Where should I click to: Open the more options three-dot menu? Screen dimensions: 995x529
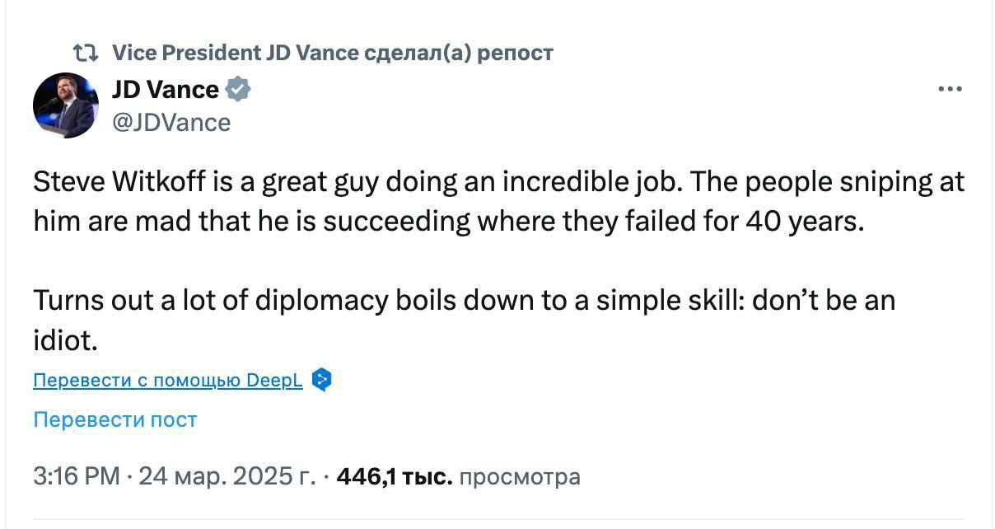950,89
